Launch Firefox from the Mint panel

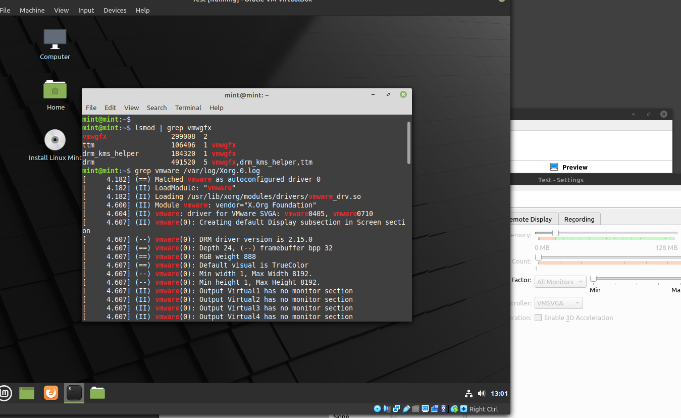(x=50, y=393)
